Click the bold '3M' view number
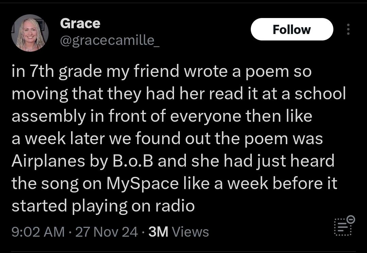Screen dimensions: 367x253 click(158, 232)
